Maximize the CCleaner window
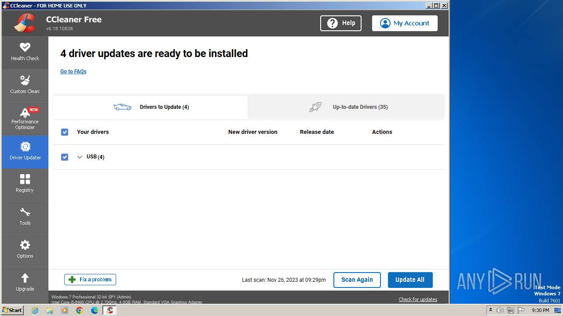The image size is (563, 316). click(436, 6)
